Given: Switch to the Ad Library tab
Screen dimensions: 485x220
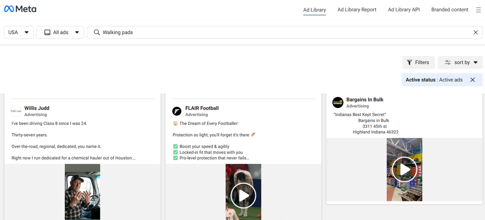Looking at the screenshot, I should [x=314, y=10].
